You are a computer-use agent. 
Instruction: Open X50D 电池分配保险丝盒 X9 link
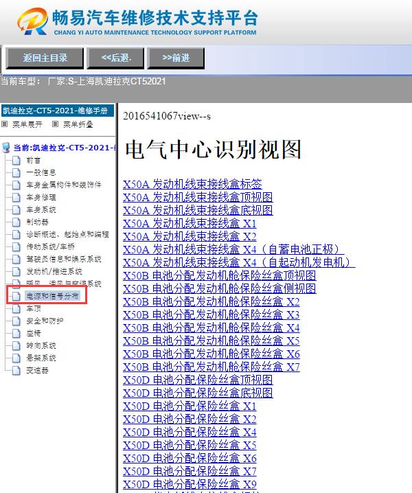click(x=190, y=484)
